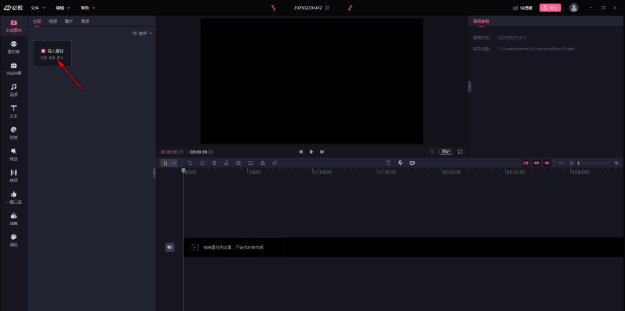
Task: Open the 帮助 help menu
Action: (x=88, y=8)
